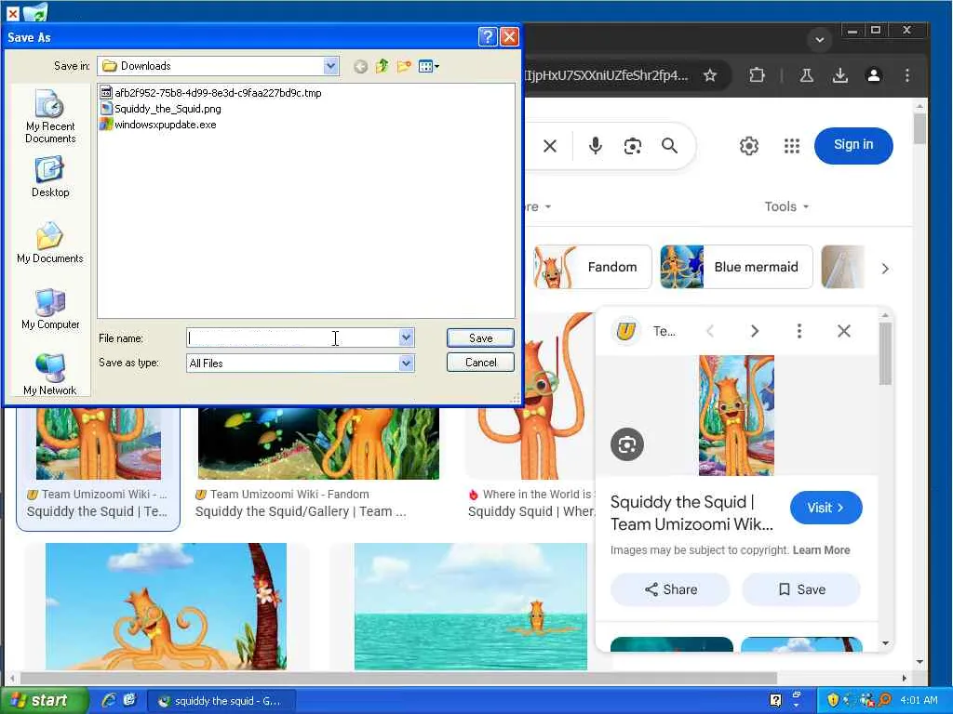Click the page horizontal scrollbar
The width and height of the screenshot is (953, 714).
(x=398, y=678)
